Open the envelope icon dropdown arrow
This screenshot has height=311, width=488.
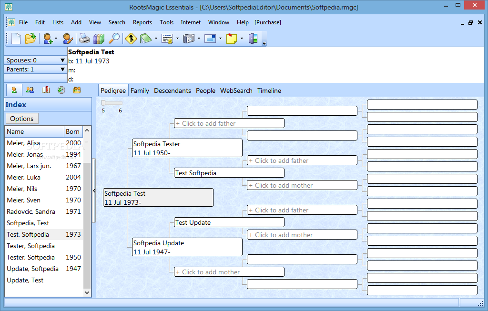[220, 39]
